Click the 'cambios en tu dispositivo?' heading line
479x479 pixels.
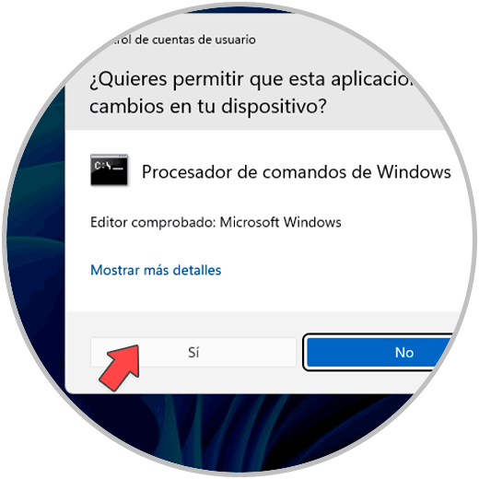tap(208, 106)
